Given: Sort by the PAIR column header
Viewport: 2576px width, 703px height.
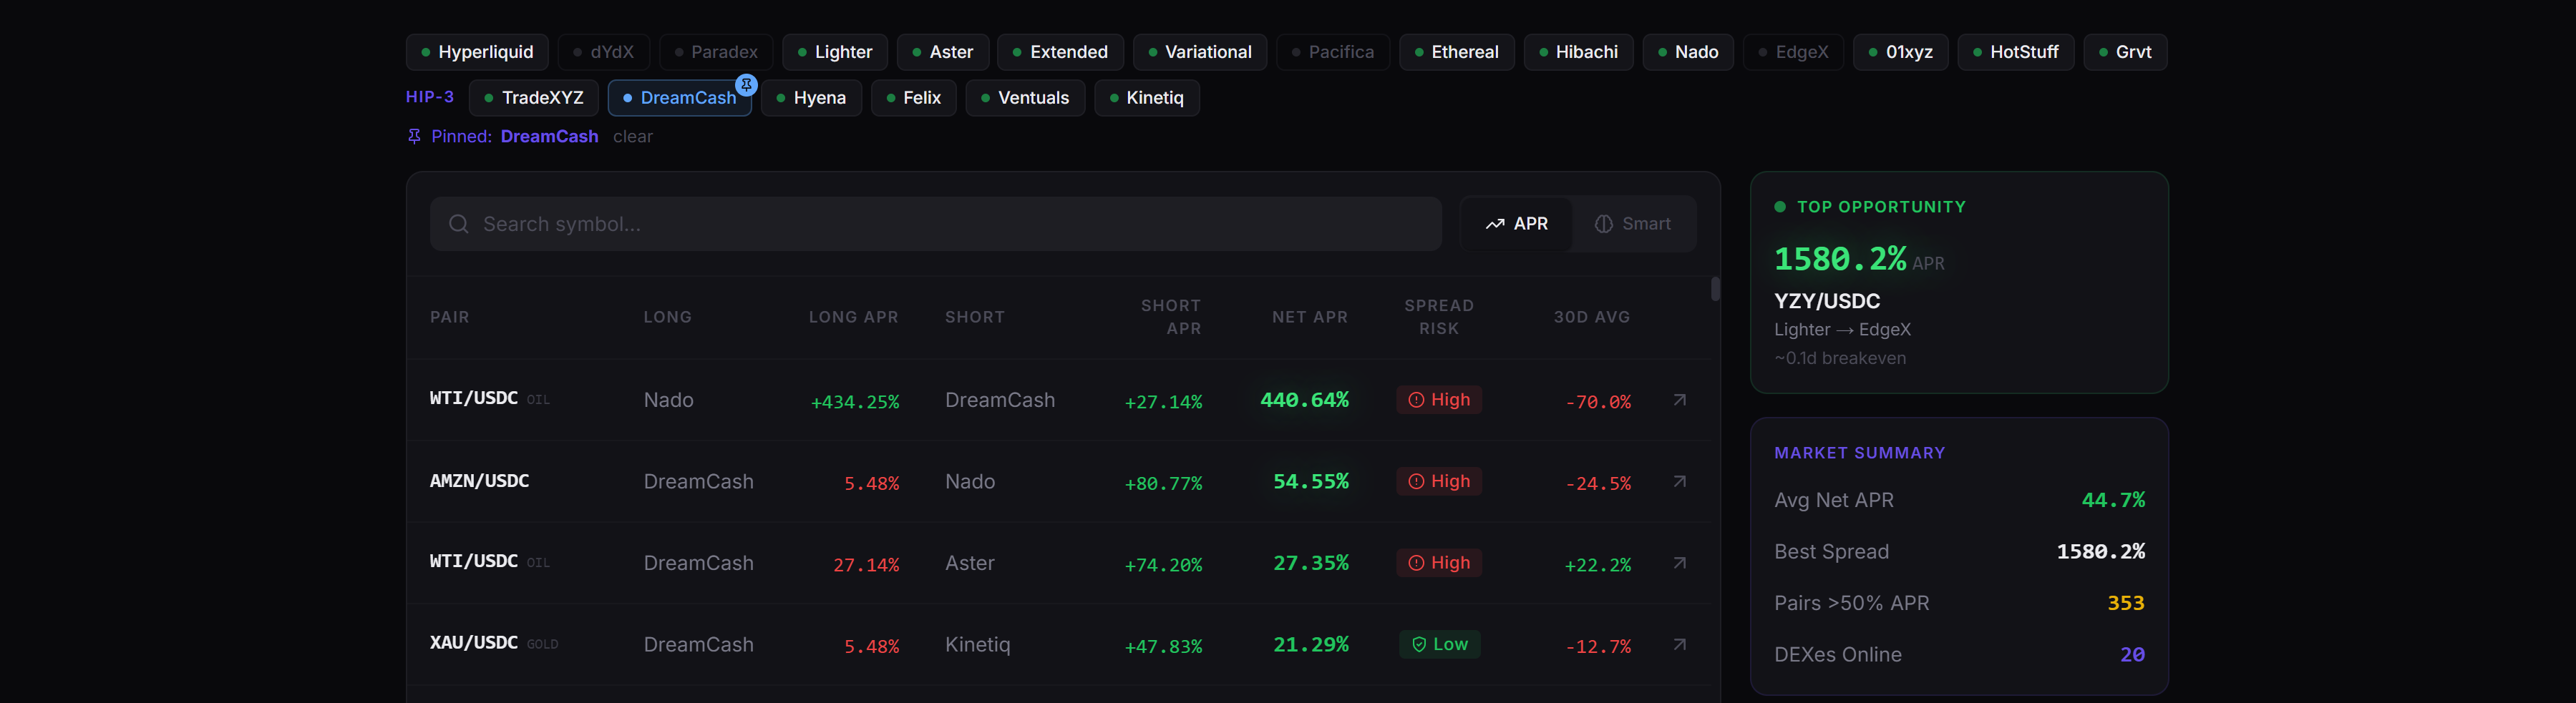Looking at the screenshot, I should [x=450, y=318].
